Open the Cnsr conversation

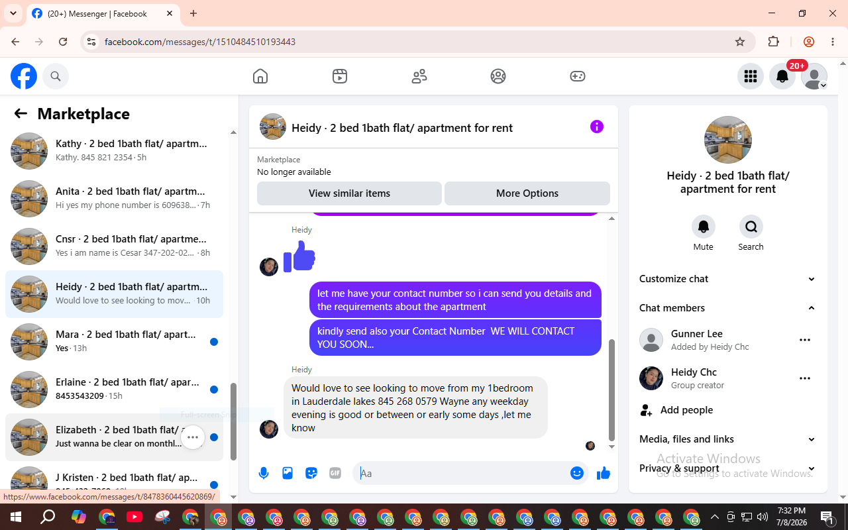115,246
